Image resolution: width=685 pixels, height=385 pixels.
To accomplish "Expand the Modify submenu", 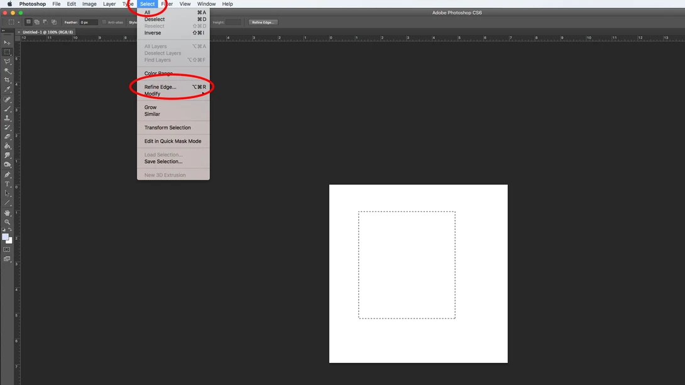I will point(173,94).
